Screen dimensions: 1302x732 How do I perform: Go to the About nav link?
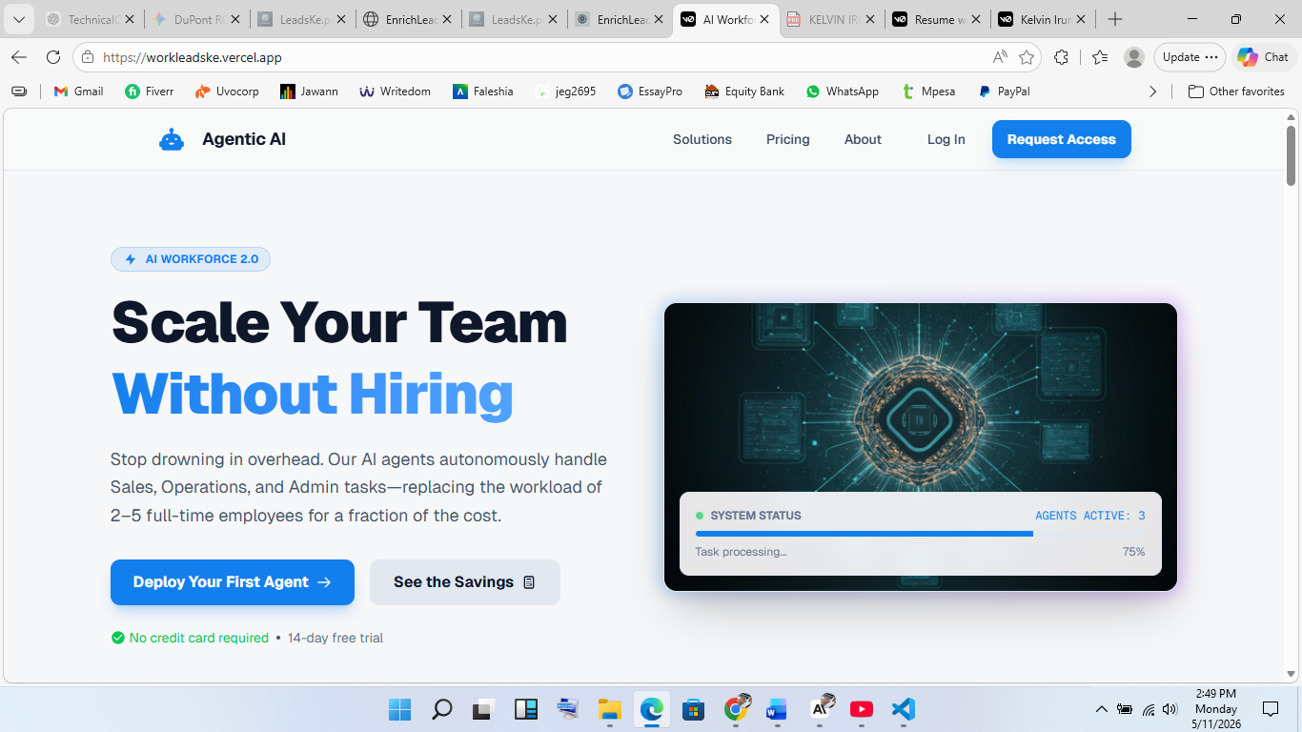[x=863, y=139]
